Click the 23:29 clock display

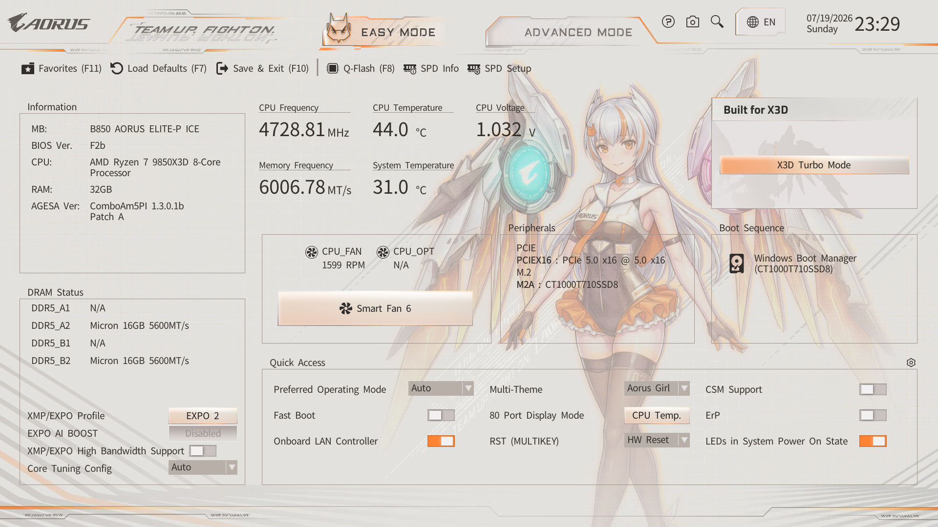(877, 24)
